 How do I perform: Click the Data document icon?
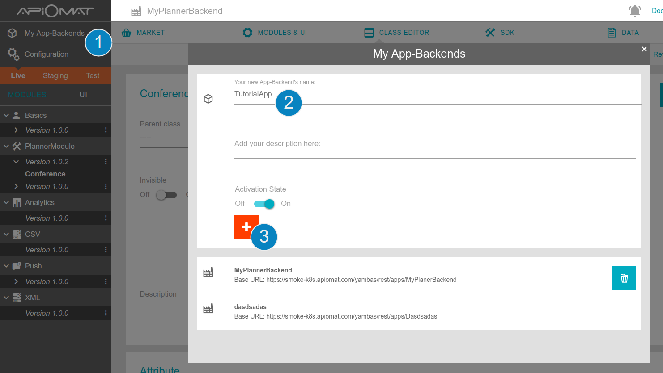pyautogui.click(x=612, y=33)
